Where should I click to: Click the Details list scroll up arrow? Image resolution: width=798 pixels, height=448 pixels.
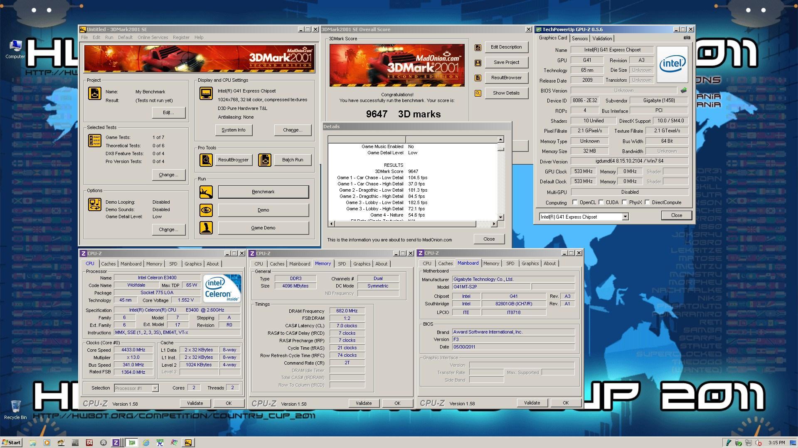501,139
